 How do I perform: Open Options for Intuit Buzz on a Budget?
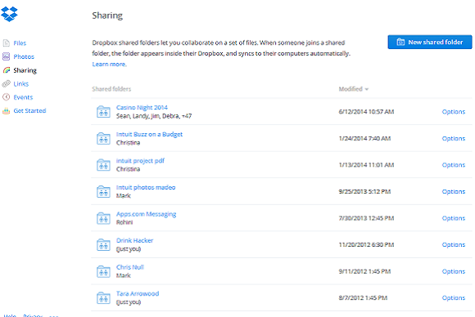pyautogui.click(x=453, y=138)
